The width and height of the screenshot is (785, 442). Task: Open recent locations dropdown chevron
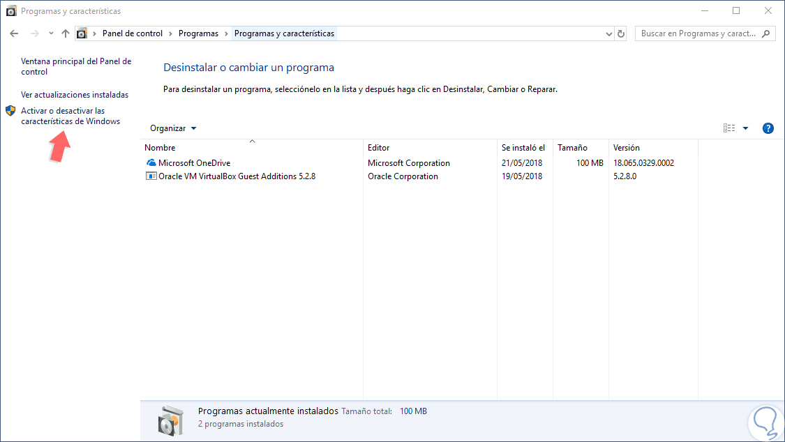(x=51, y=33)
